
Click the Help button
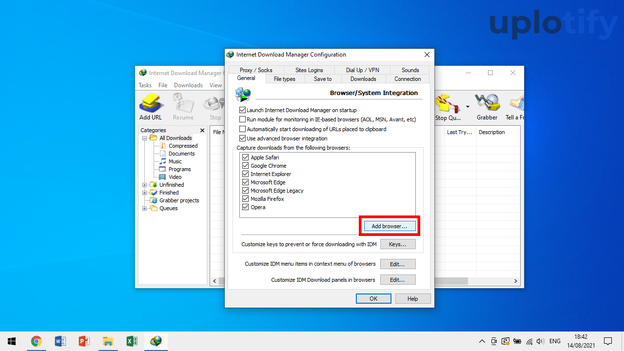413,299
